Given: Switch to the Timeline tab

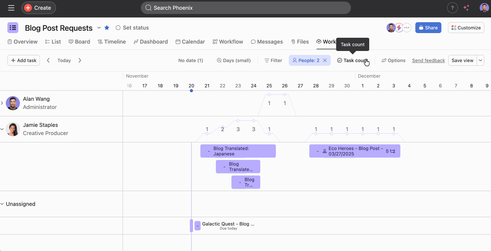Looking at the screenshot, I should [112, 42].
